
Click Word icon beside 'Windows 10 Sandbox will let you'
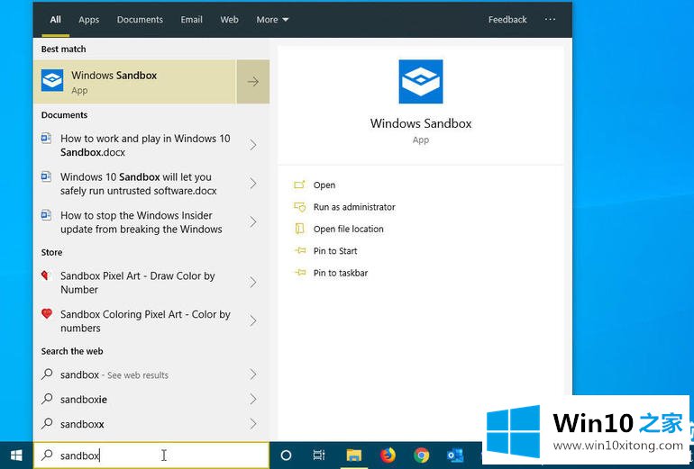click(x=47, y=176)
